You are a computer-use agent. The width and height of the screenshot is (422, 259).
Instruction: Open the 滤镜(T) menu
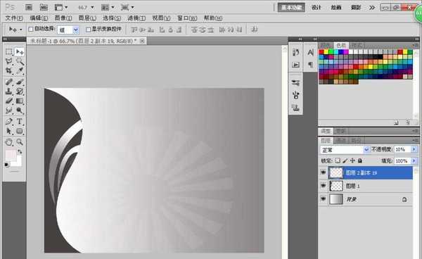tap(136, 18)
